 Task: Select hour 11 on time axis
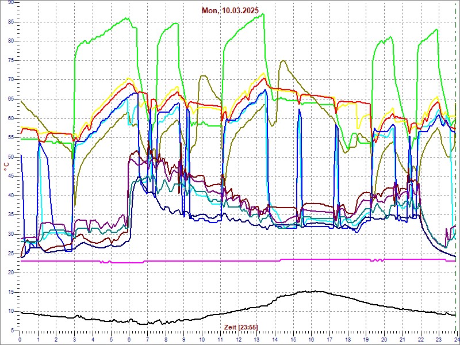(220, 339)
